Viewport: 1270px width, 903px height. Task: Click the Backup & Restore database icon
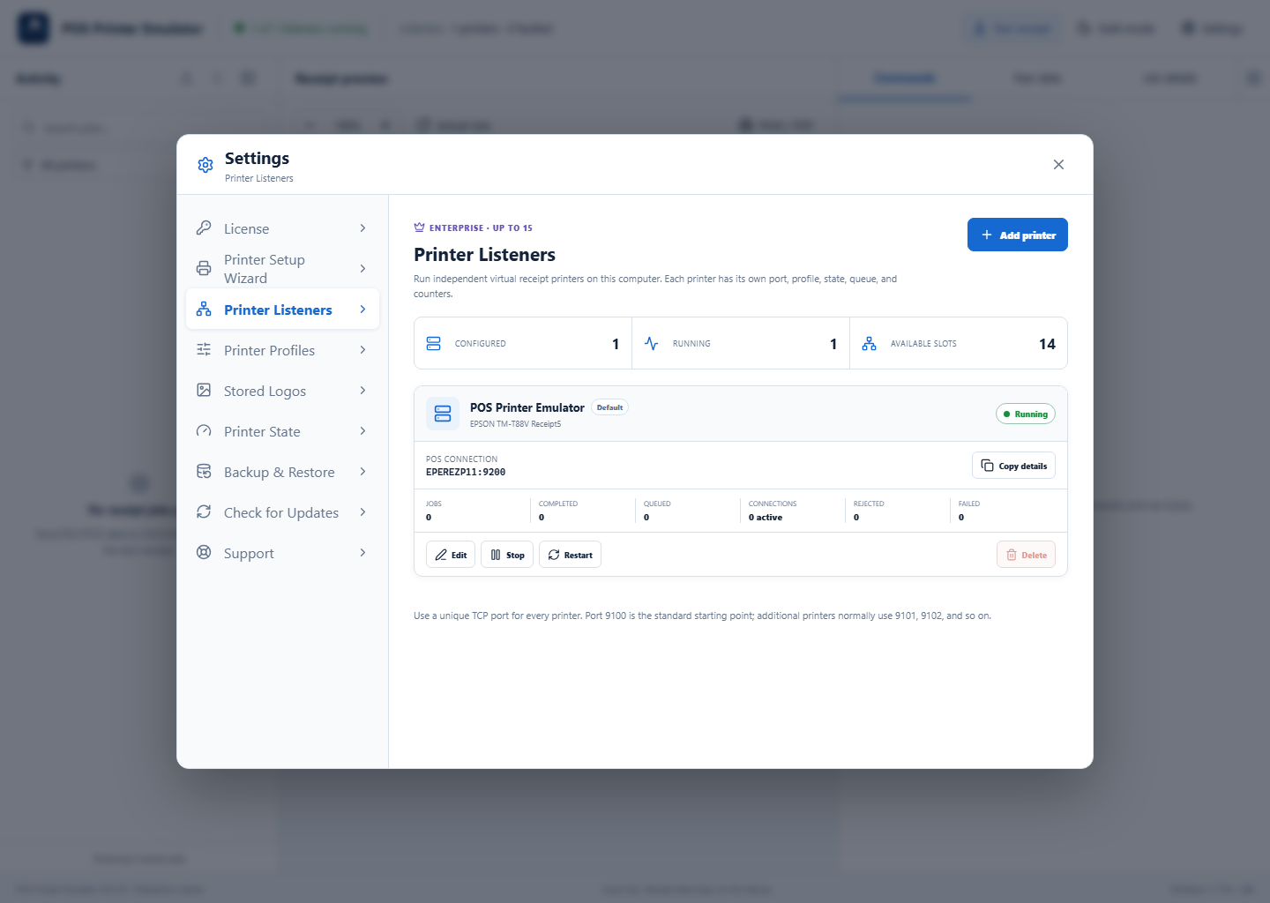click(x=204, y=471)
